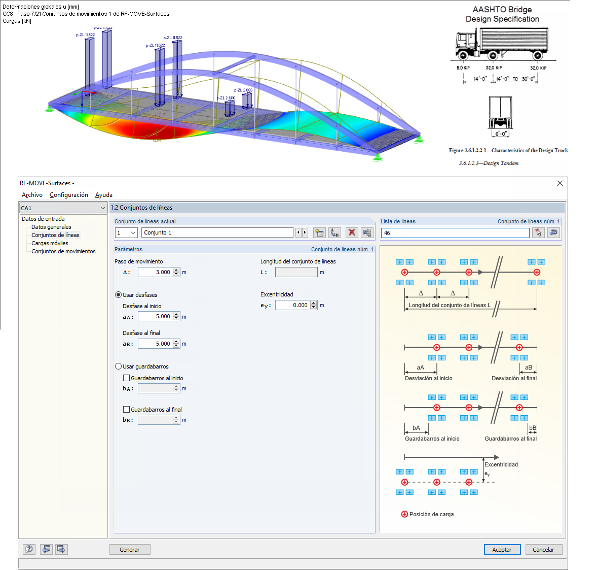
Task: Open the Archivo menu
Action: coord(31,195)
